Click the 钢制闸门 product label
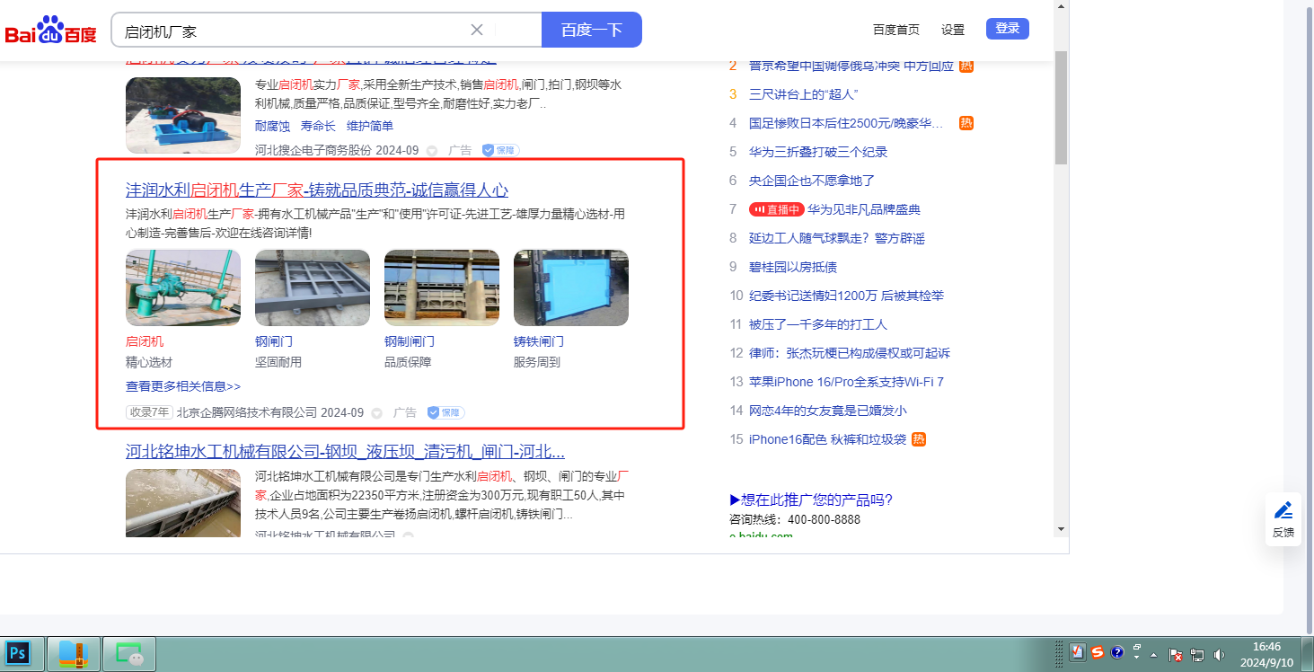Screen dimensions: 1314x672 pyautogui.click(x=410, y=341)
